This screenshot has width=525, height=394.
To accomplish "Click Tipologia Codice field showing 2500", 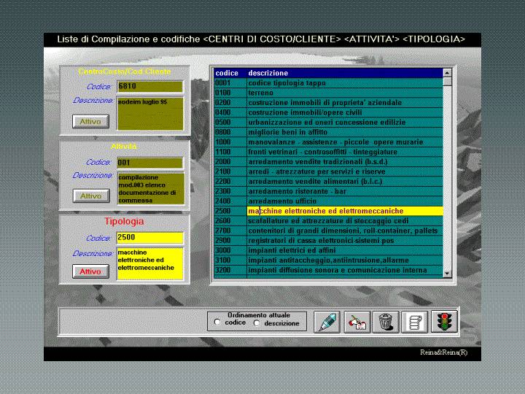I will point(149,238).
